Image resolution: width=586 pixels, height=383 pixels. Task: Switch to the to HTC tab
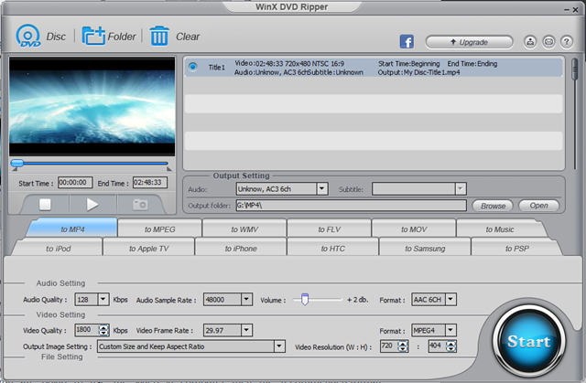tap(332, 249)
